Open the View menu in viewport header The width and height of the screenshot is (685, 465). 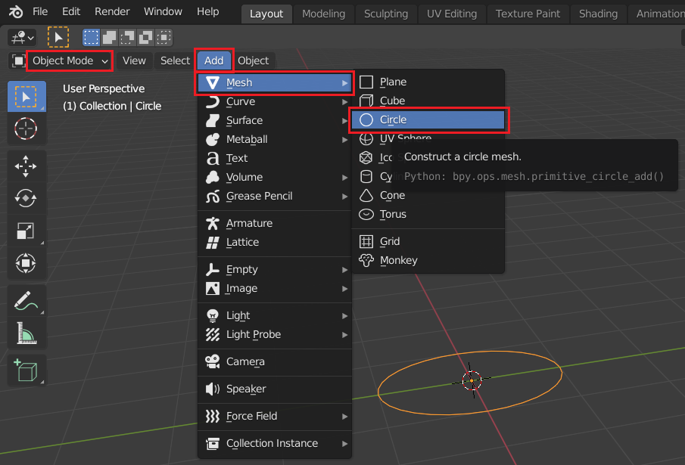134,60
